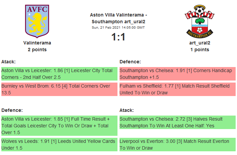Click Valinterama's 2 points label
Image resolution: width=237 pixels, height=155 pixels.
click(37, 50)
